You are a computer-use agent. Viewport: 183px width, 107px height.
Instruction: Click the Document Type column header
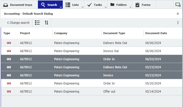click(x=114, y=33)
